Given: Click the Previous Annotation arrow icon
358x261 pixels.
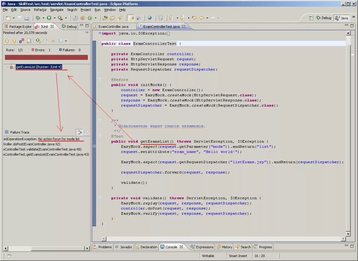Looking at the screenshot, I should tap(182, 18).
